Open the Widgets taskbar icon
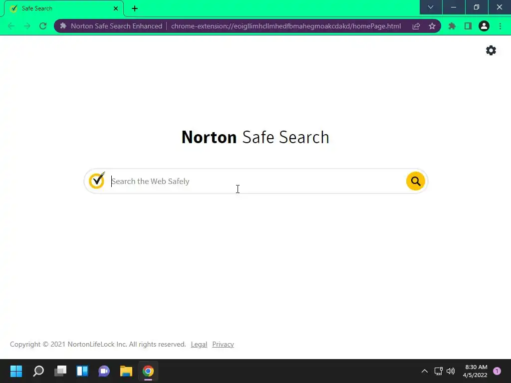The height and width of the screenshot is (383, 511). coord(82,371)
